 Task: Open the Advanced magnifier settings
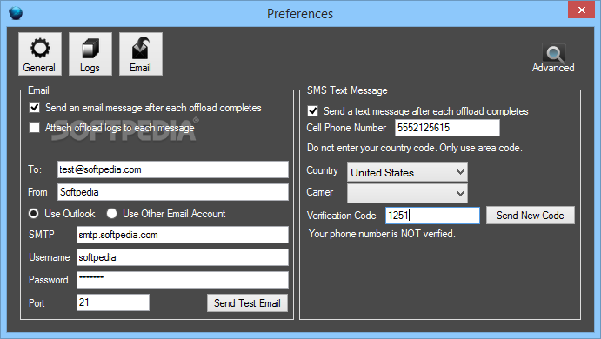pyautogui.click(x=553, y=58)
